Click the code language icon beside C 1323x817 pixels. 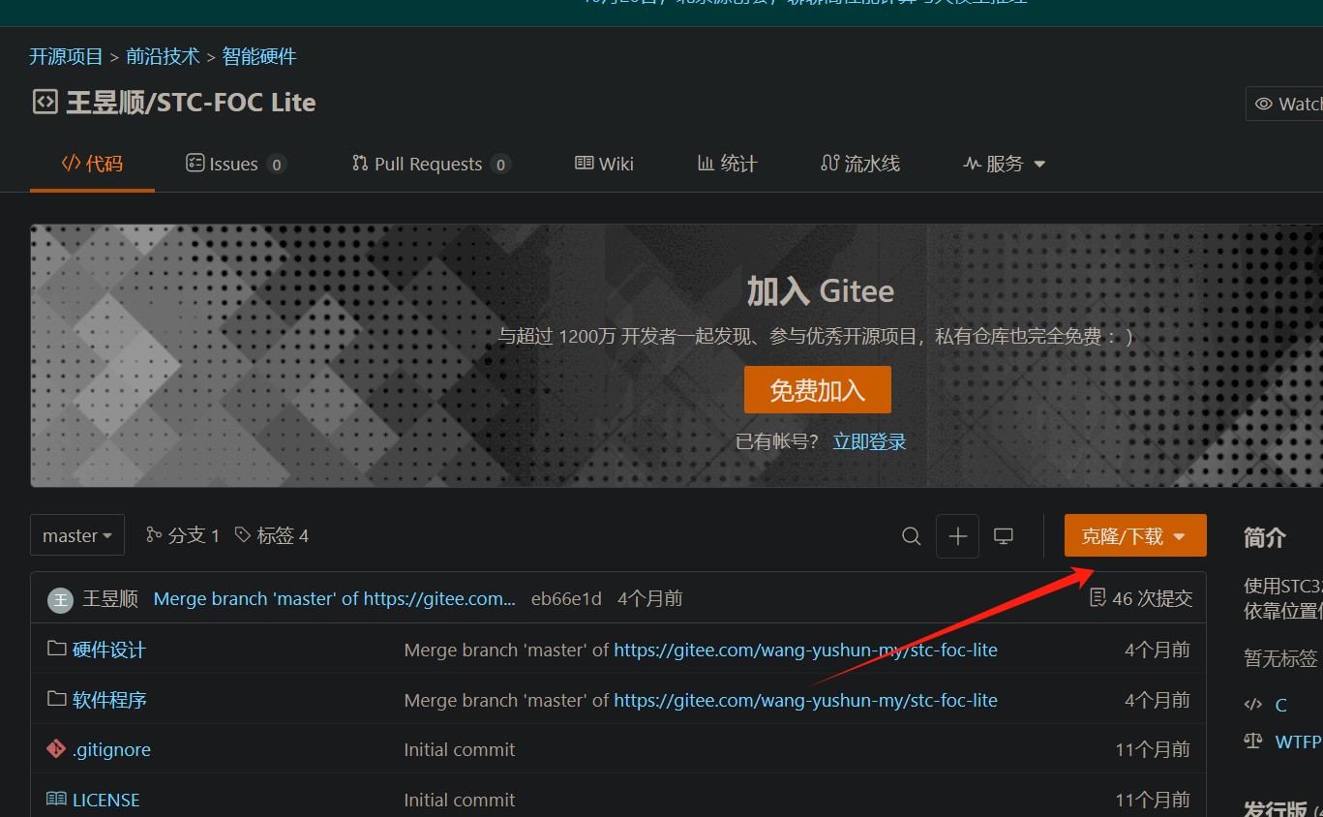[x=1253, y=705]
